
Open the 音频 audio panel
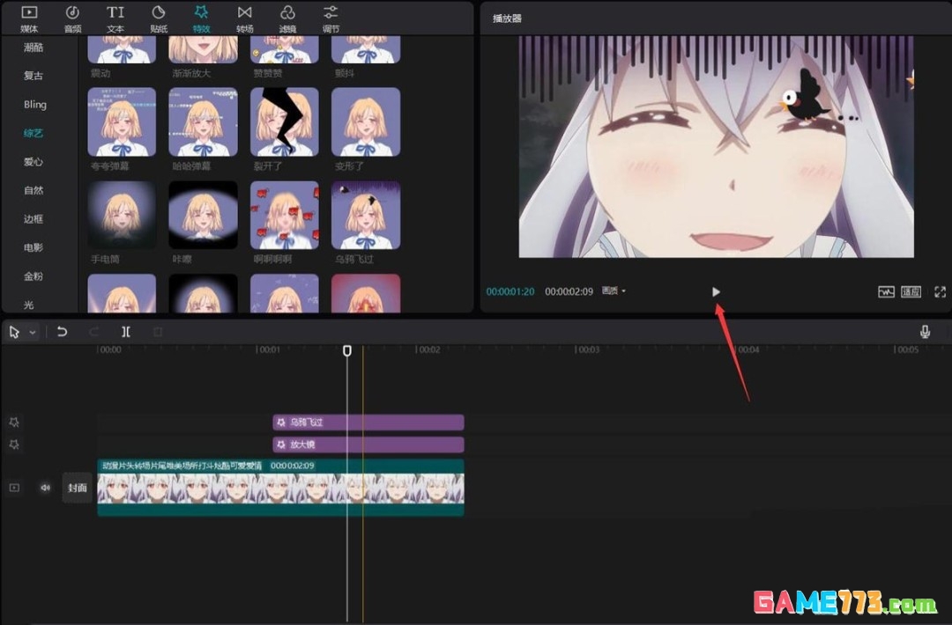[x=72, y=18]
